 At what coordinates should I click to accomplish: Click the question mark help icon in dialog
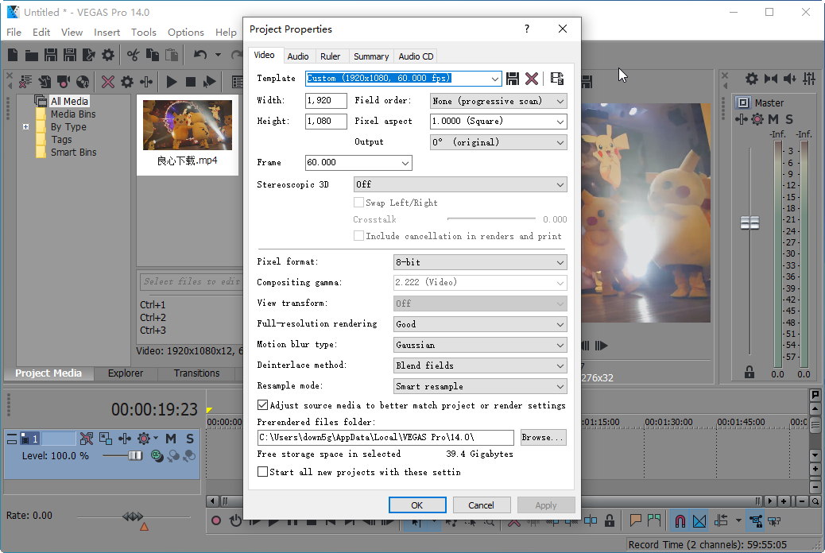pos(527,29)
